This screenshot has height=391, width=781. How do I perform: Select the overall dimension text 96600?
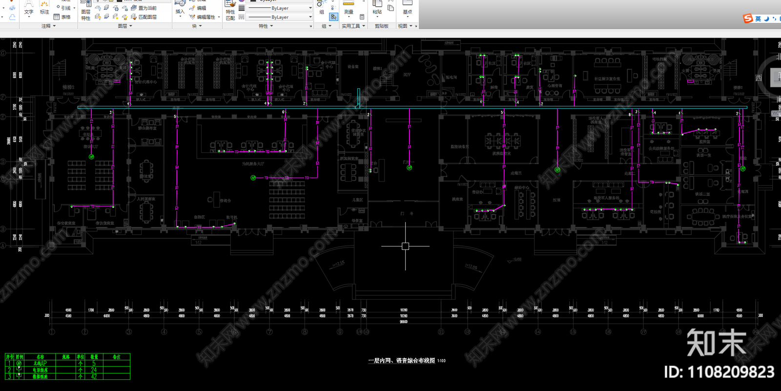403,322
